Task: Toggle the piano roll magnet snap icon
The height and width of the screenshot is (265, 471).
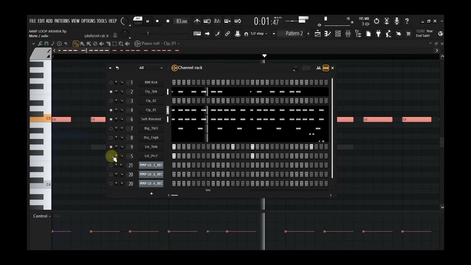Action: click(46, 43)
